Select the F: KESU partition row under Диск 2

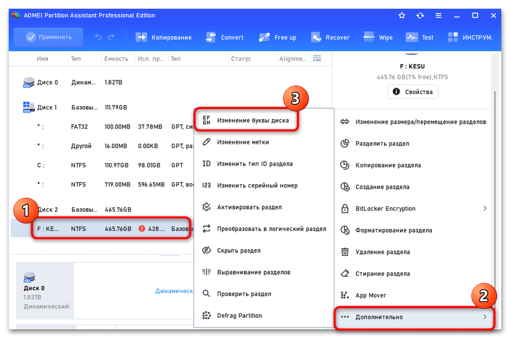click(109, 228)
